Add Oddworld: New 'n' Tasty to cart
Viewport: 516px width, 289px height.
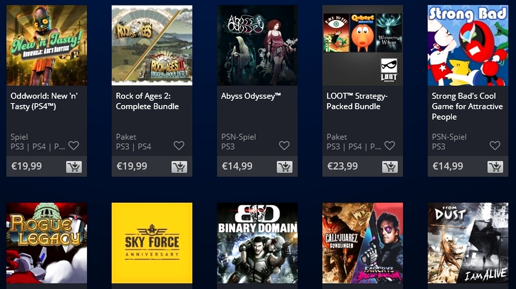click(x=74, y=166)
